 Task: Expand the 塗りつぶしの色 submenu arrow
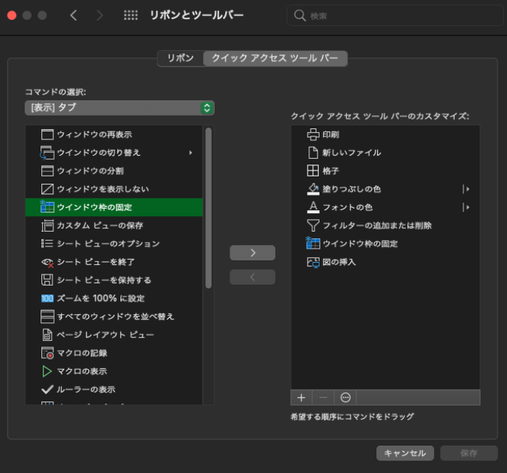(x=466, y=189)
